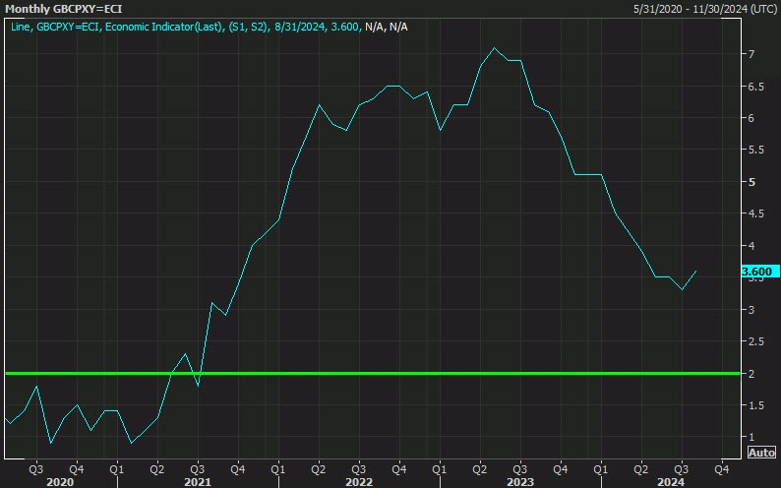Click the 1.5 value on the y-axis
Viewport: 781px width, 488px height.
756,405
